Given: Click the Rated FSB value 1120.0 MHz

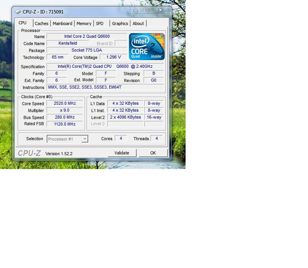Looking at the screenshot, I should 65,124.
